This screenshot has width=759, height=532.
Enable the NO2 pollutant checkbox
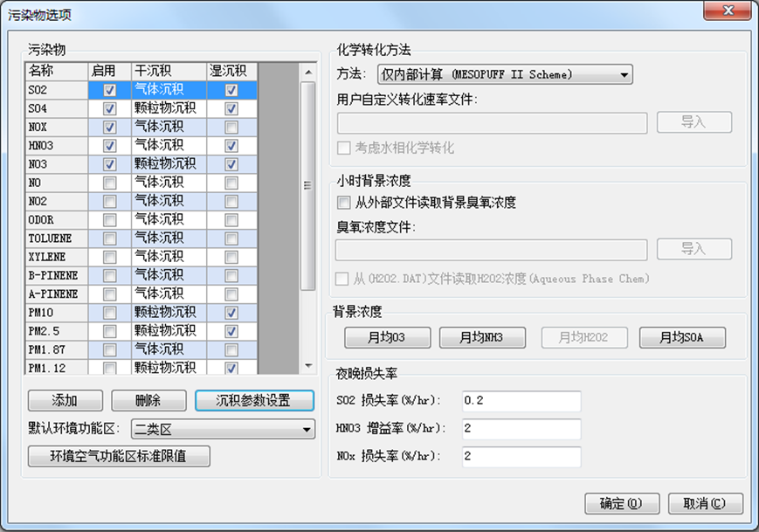(x=109, y=201)
